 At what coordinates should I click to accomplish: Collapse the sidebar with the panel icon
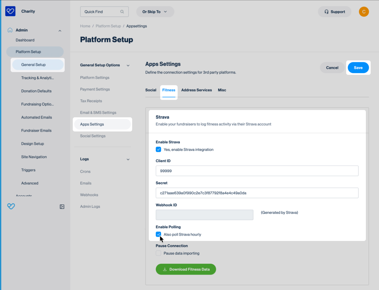point(62,207)
